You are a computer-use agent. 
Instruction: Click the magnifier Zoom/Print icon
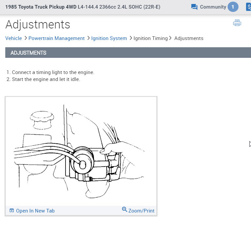coord(125,209)
